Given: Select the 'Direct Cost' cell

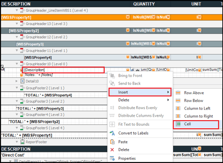Looking at the screenshot, I should pos(54,155).
